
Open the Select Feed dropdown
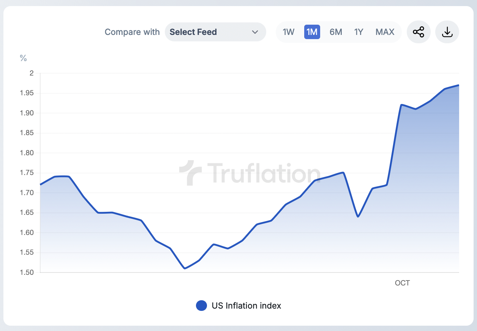(x=215, y=32)
